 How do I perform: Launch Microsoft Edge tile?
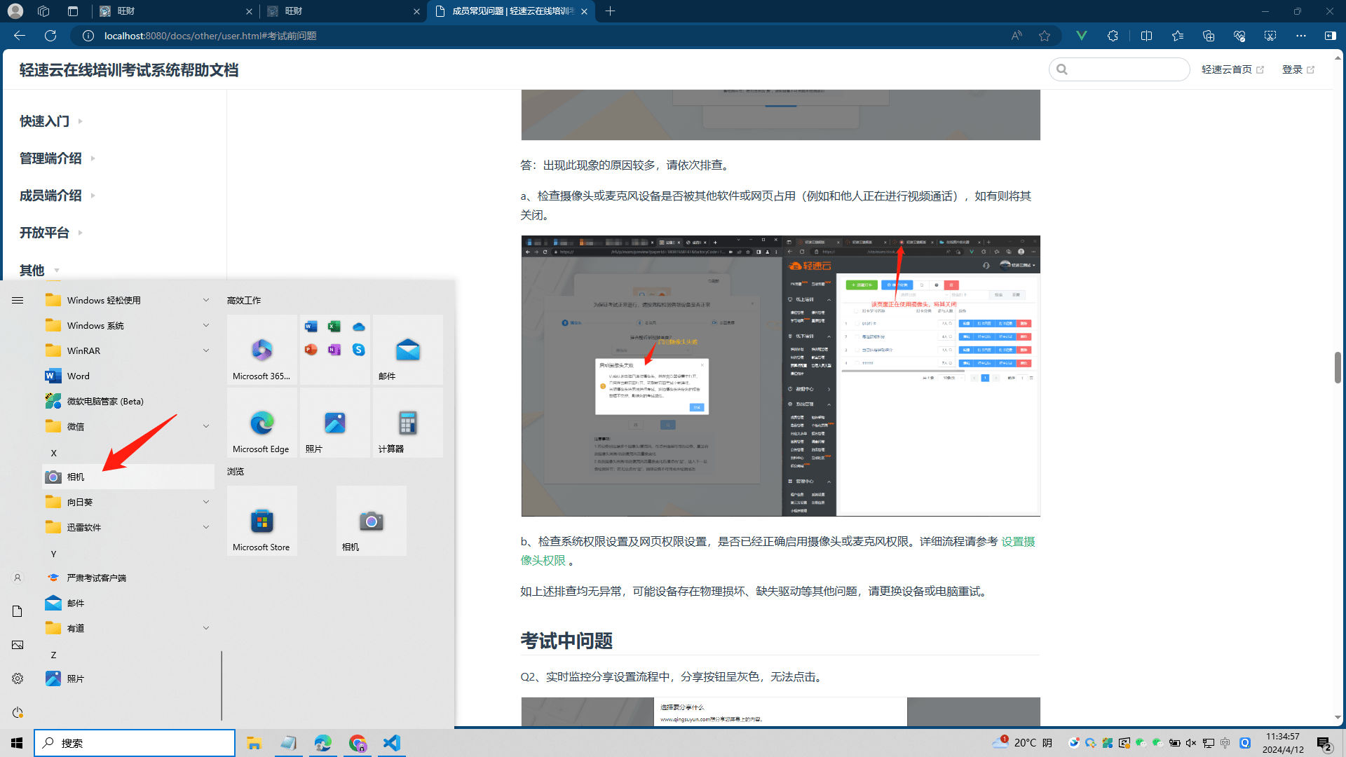[x=261, y=423]
